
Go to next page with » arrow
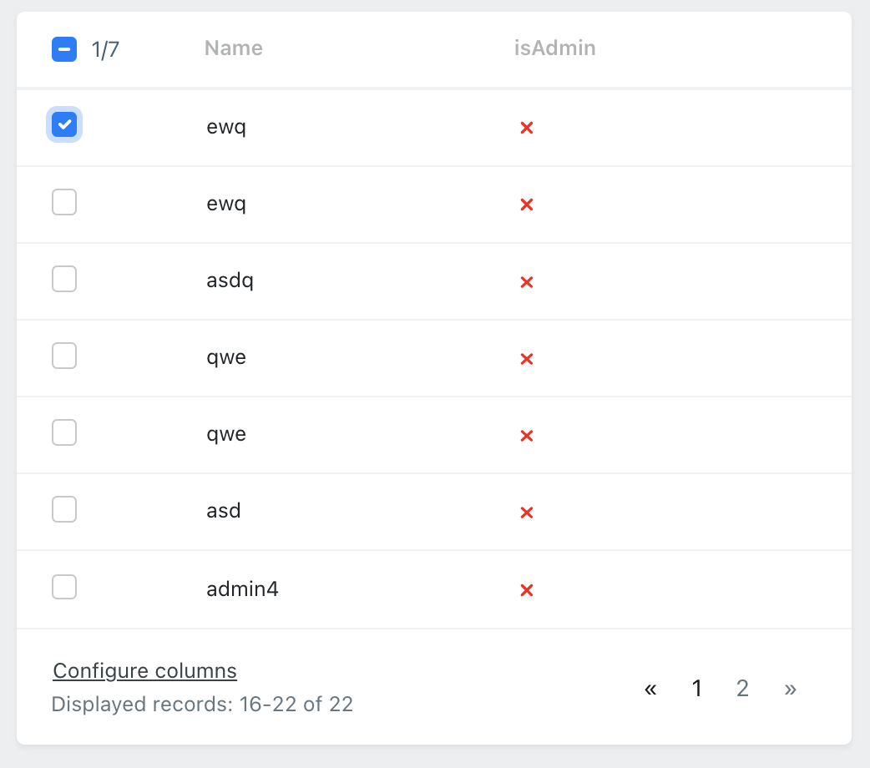(791, 689)
